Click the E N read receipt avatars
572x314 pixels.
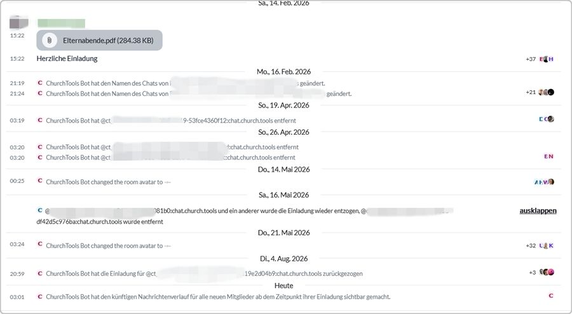click(548, 156)
